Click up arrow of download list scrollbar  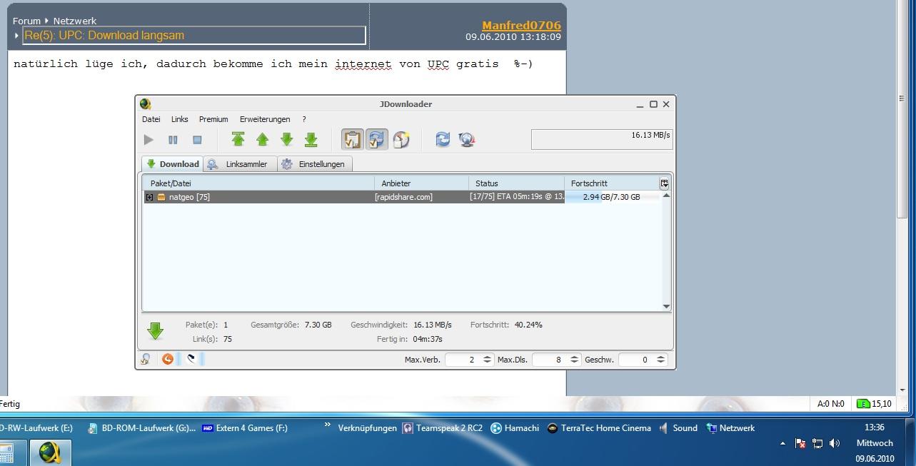[x=666, y=196]
